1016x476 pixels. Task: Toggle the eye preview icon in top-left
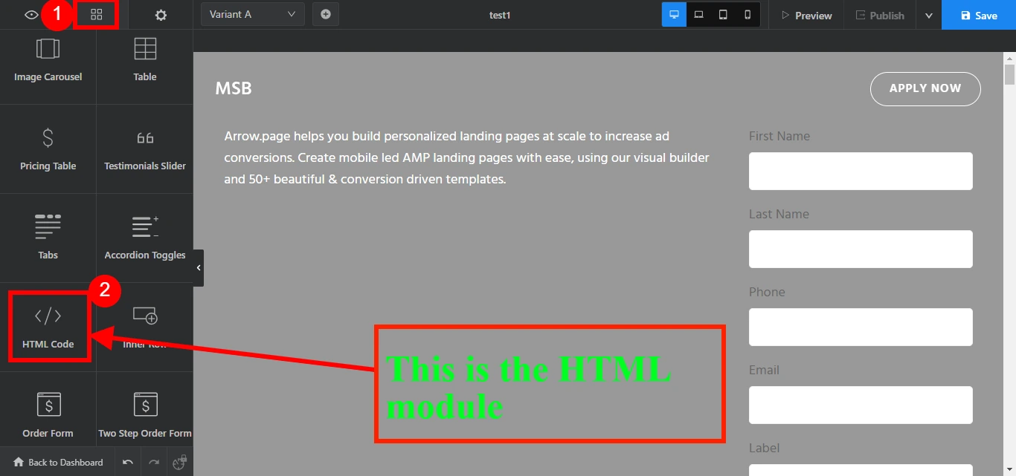coord(31,15)
